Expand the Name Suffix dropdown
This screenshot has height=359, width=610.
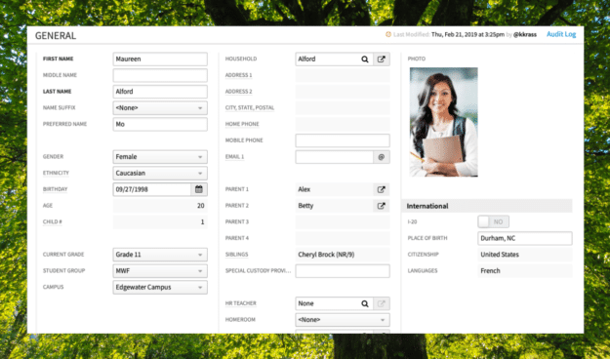pos(160,107)
